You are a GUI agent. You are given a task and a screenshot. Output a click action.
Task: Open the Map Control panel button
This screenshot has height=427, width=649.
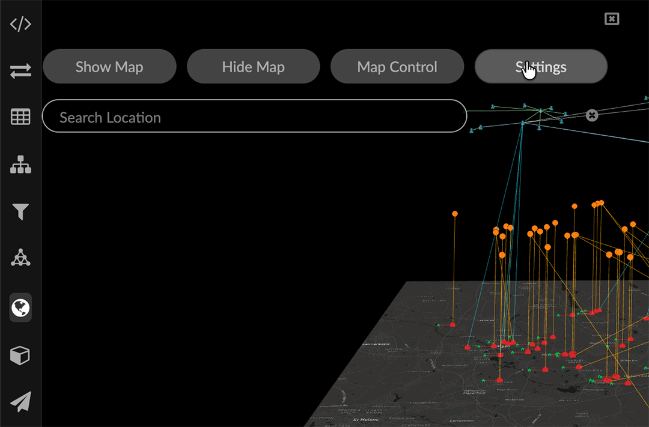397,67
